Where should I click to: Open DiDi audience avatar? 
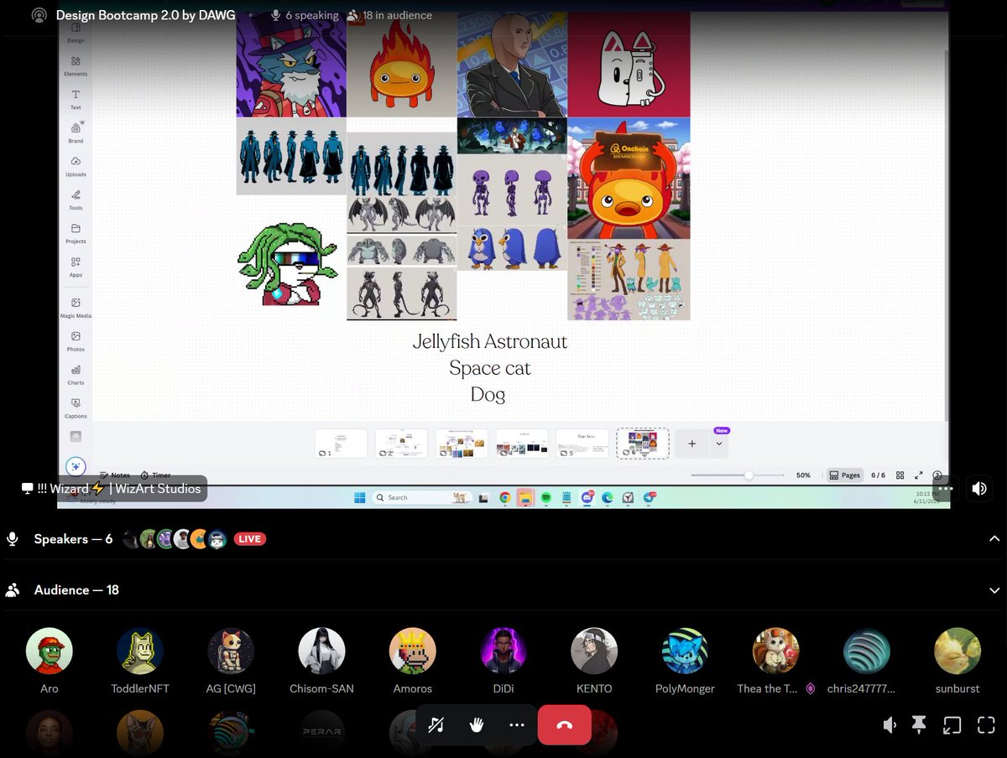503,651
